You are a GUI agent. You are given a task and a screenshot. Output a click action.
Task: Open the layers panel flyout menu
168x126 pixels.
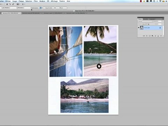163,19
